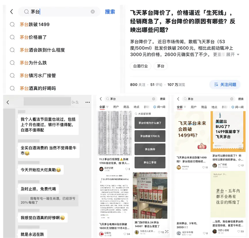The image size is (249, 238).
Task: Tap the heart icon showing 33 likes
Action: tap(238, 231)
